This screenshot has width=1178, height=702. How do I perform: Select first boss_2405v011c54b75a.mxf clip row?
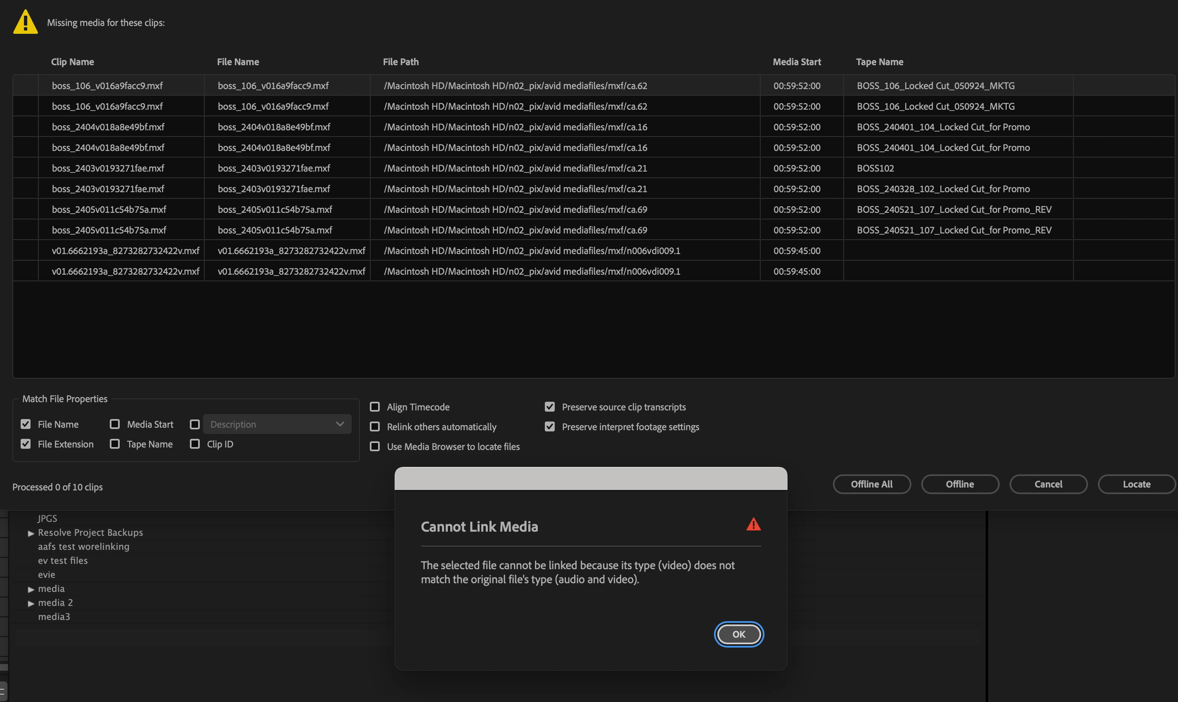(x=109, y=209)
